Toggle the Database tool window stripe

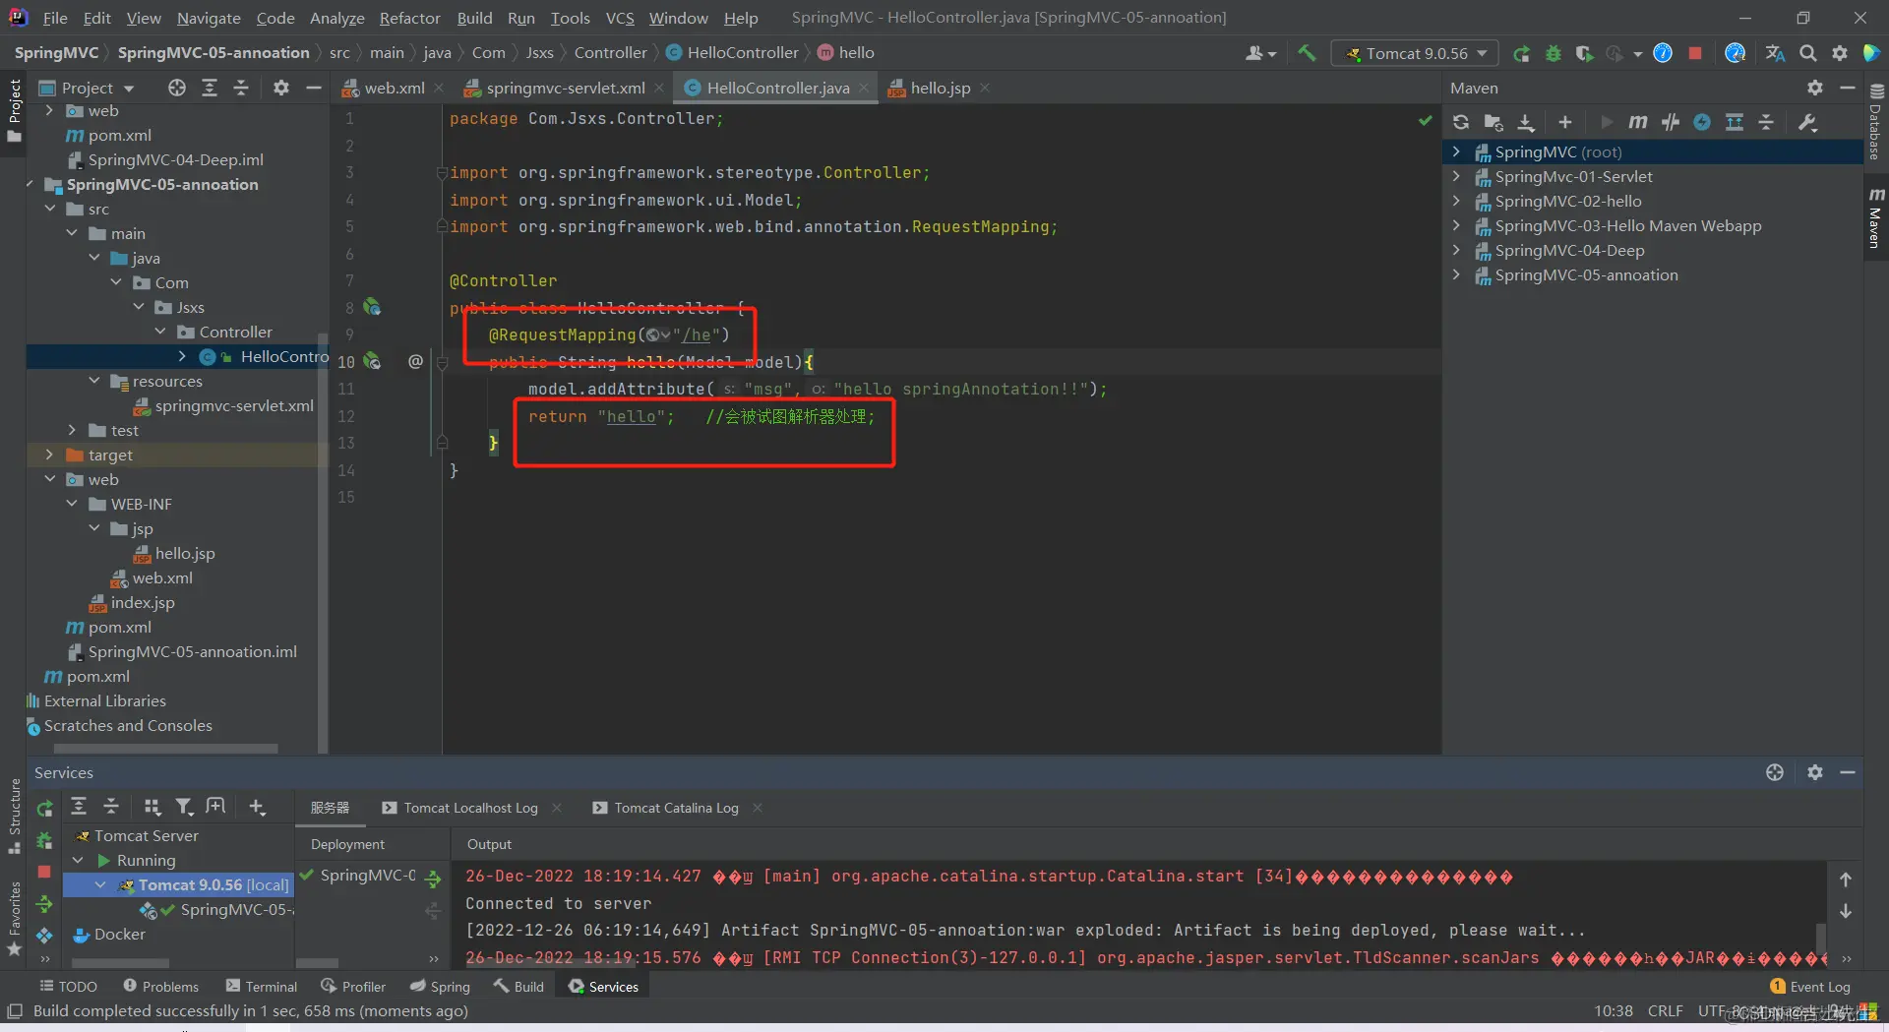pos(1876,122)
